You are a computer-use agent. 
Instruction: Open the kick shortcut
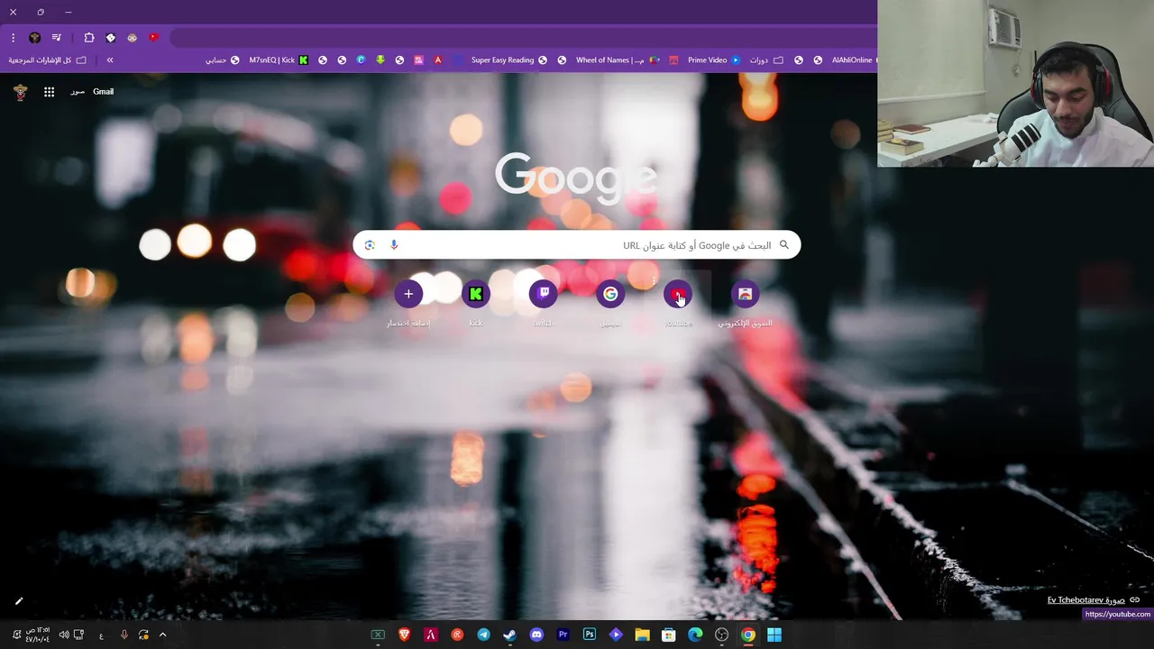coord(475,294)
